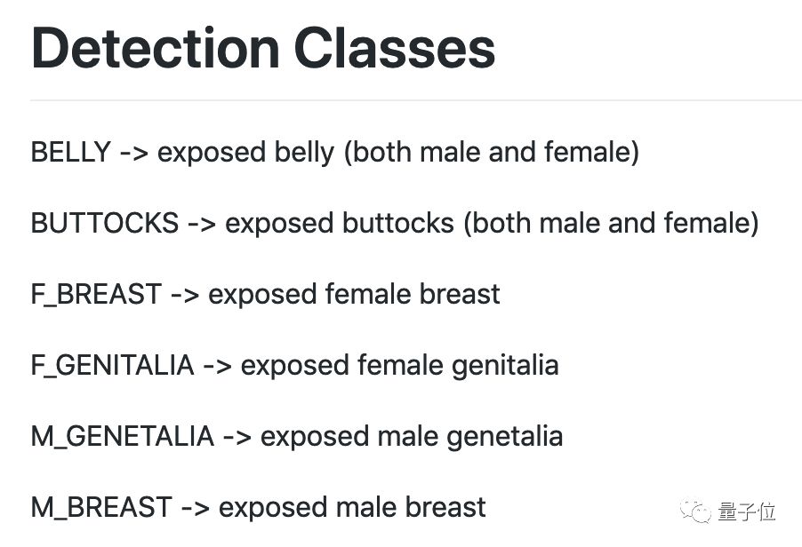Select the BUTTOCKS class name
802x547 pixels.
pyautogui.click(x=104, y=223)
